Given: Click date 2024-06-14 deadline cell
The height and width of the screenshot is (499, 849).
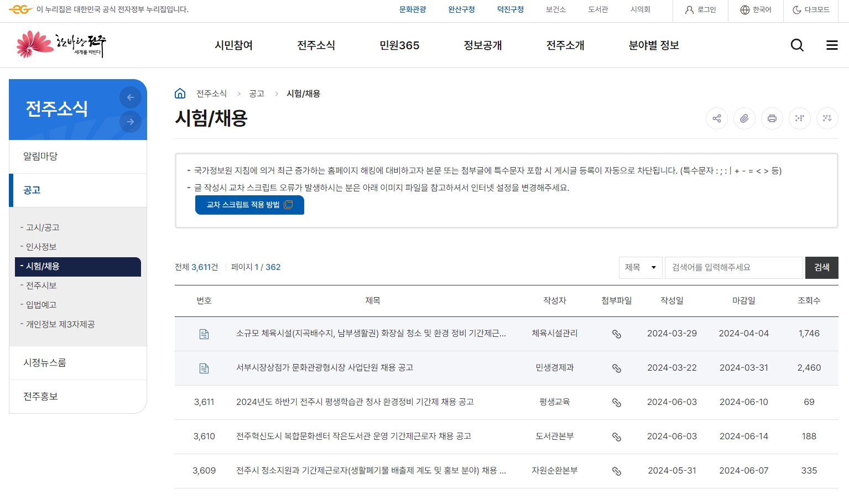Looking at the screenshot, I should (744, 436).
